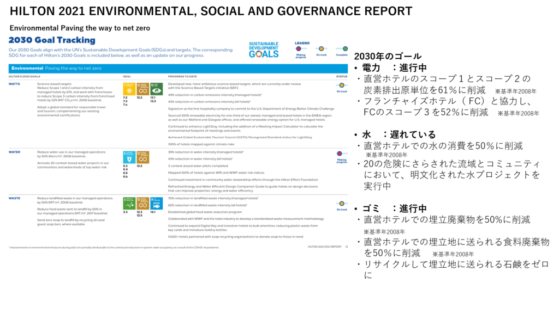Click the SDG 12 infinity icon in WATTS row

142,89
